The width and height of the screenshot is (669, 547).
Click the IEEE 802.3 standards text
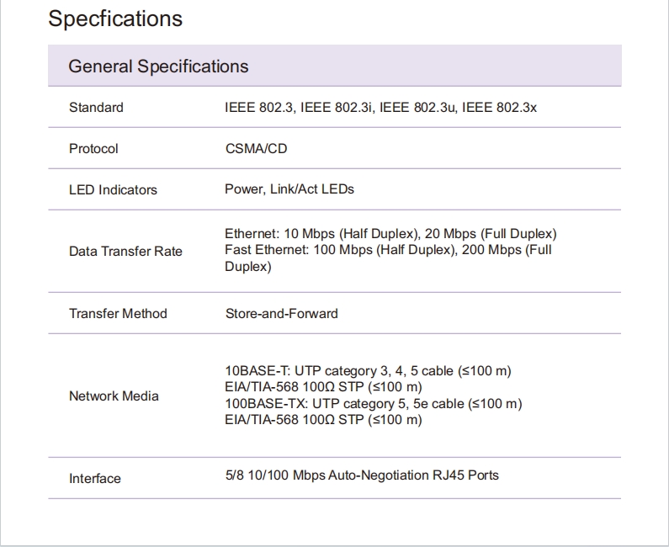(380, 108)
